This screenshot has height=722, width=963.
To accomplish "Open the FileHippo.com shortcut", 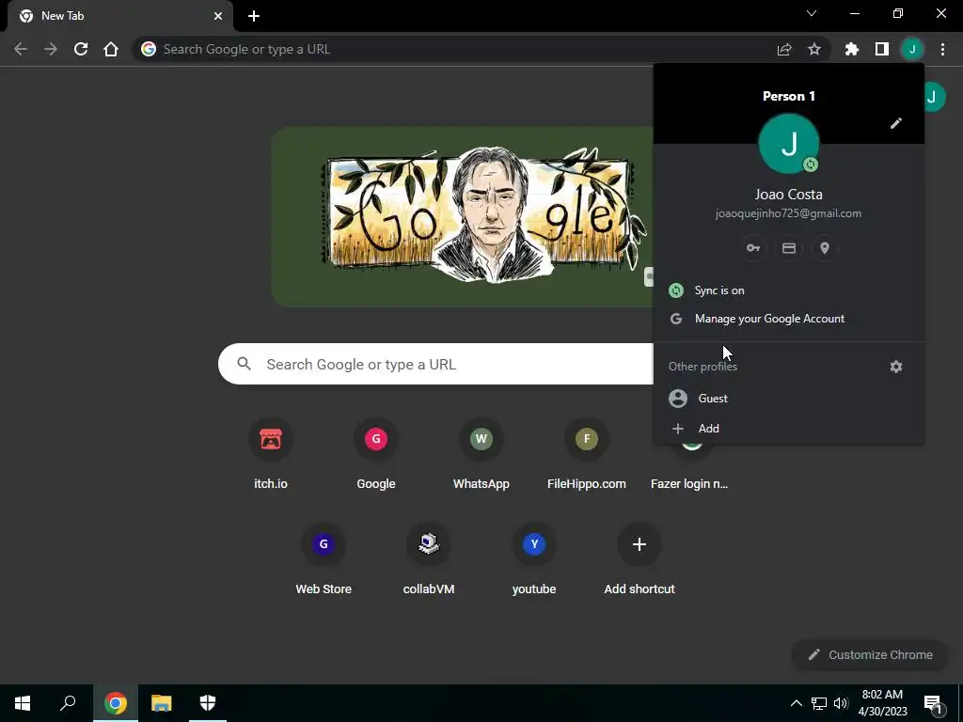I will (x=587, y=456).
